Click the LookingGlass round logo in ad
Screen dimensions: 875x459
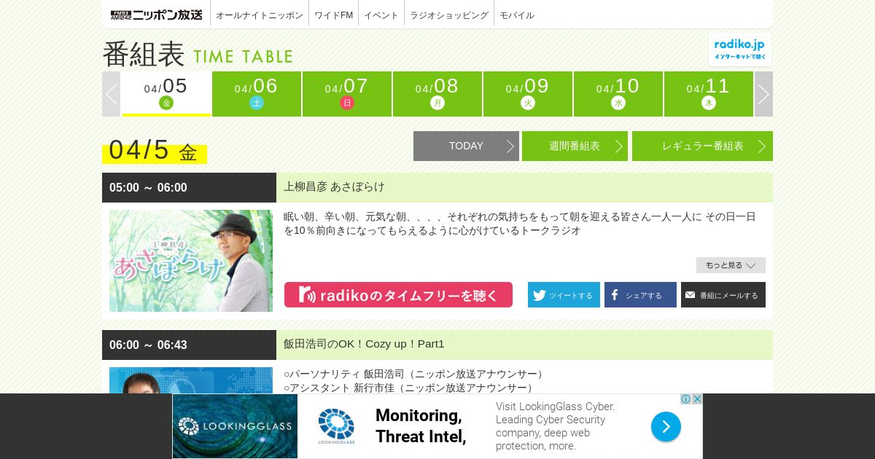pos(336,426)
